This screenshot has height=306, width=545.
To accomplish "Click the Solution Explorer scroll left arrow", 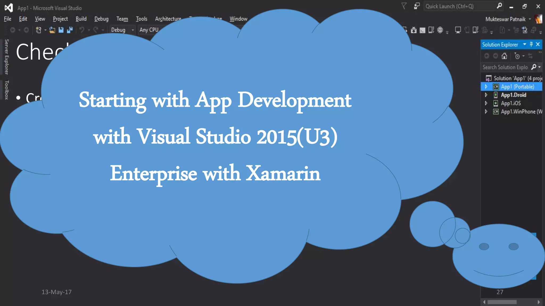I will [x=484, y=302].
